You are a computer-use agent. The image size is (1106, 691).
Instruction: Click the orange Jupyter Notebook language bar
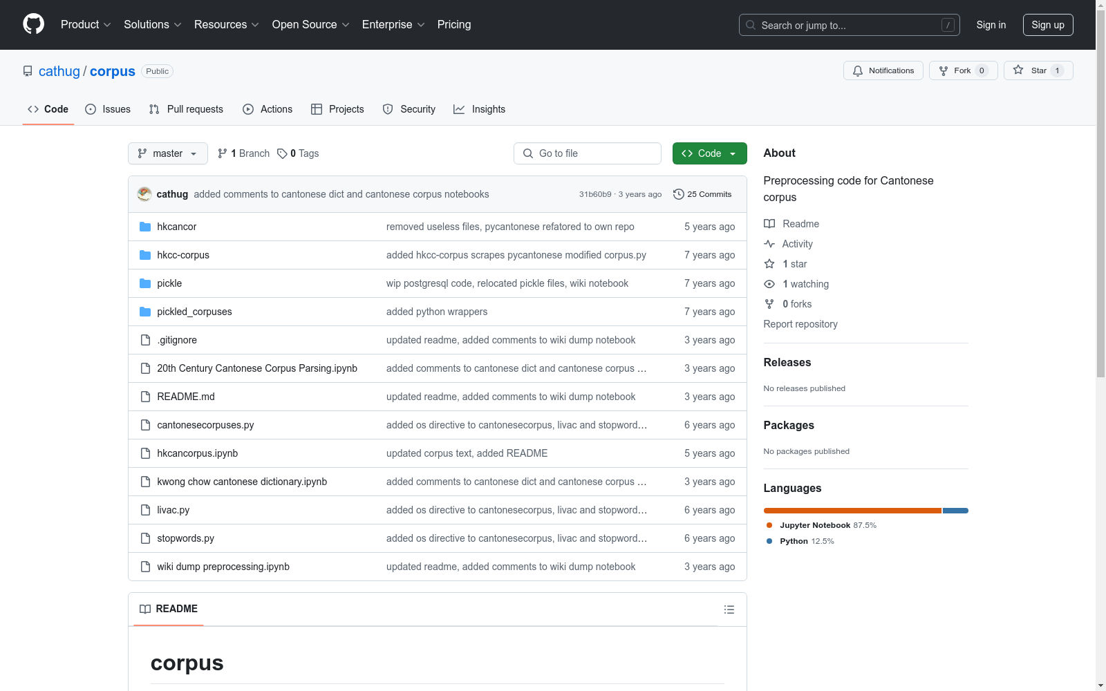pos(852,511)
